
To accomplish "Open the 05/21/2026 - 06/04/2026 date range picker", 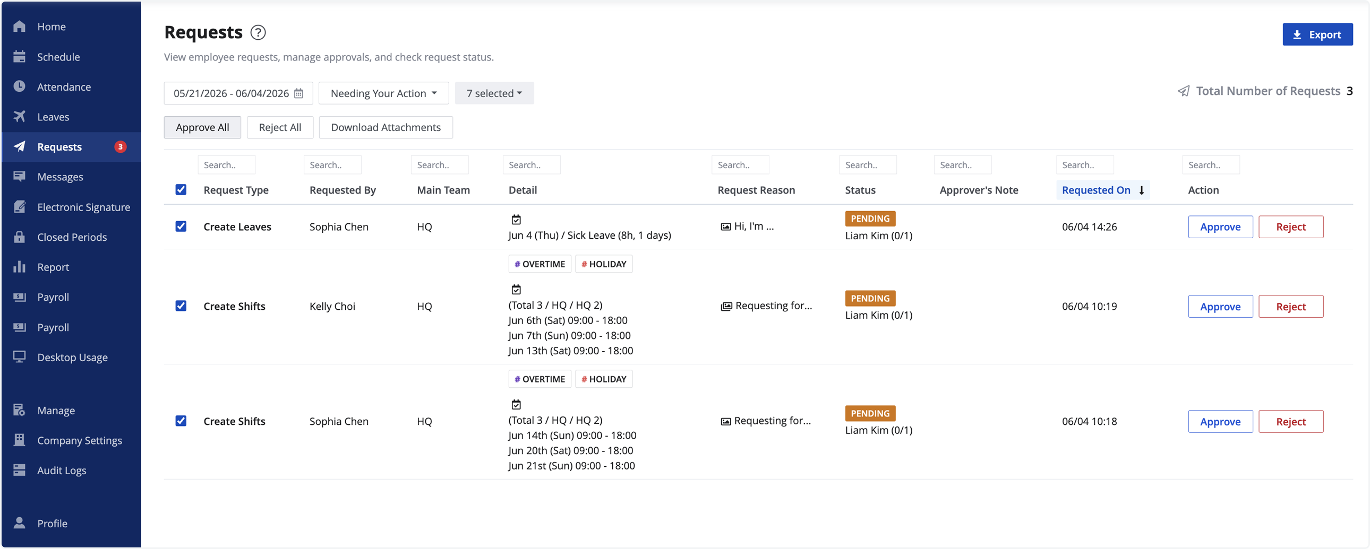I will (238, 93).
